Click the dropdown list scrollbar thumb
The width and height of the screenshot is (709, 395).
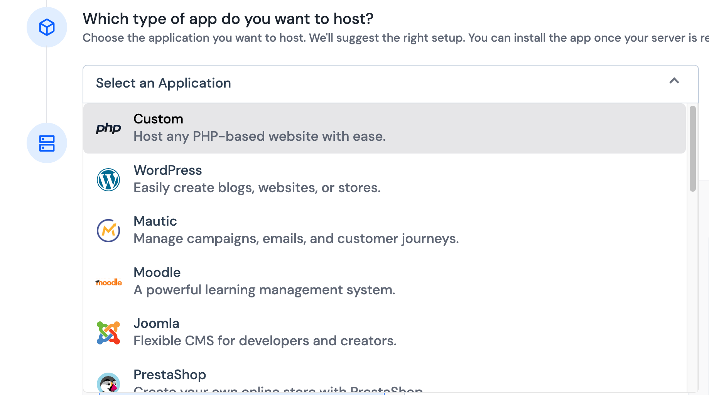pos(693,149)
